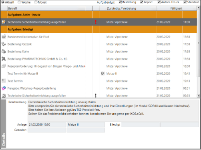
Task: Click calendar icon of Test Termin row
Action: click(4, 81)
